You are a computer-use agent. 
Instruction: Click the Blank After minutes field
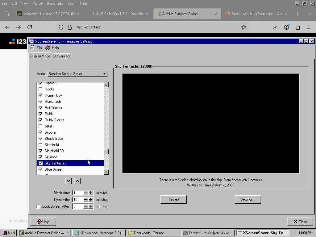[x=78, y=193]
